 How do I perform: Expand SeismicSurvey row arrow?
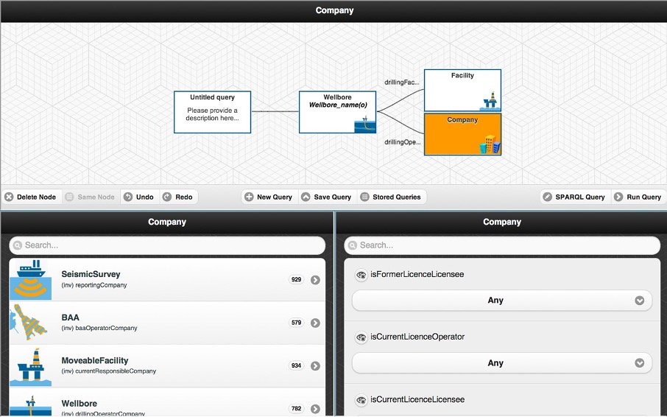pos(315,280)
